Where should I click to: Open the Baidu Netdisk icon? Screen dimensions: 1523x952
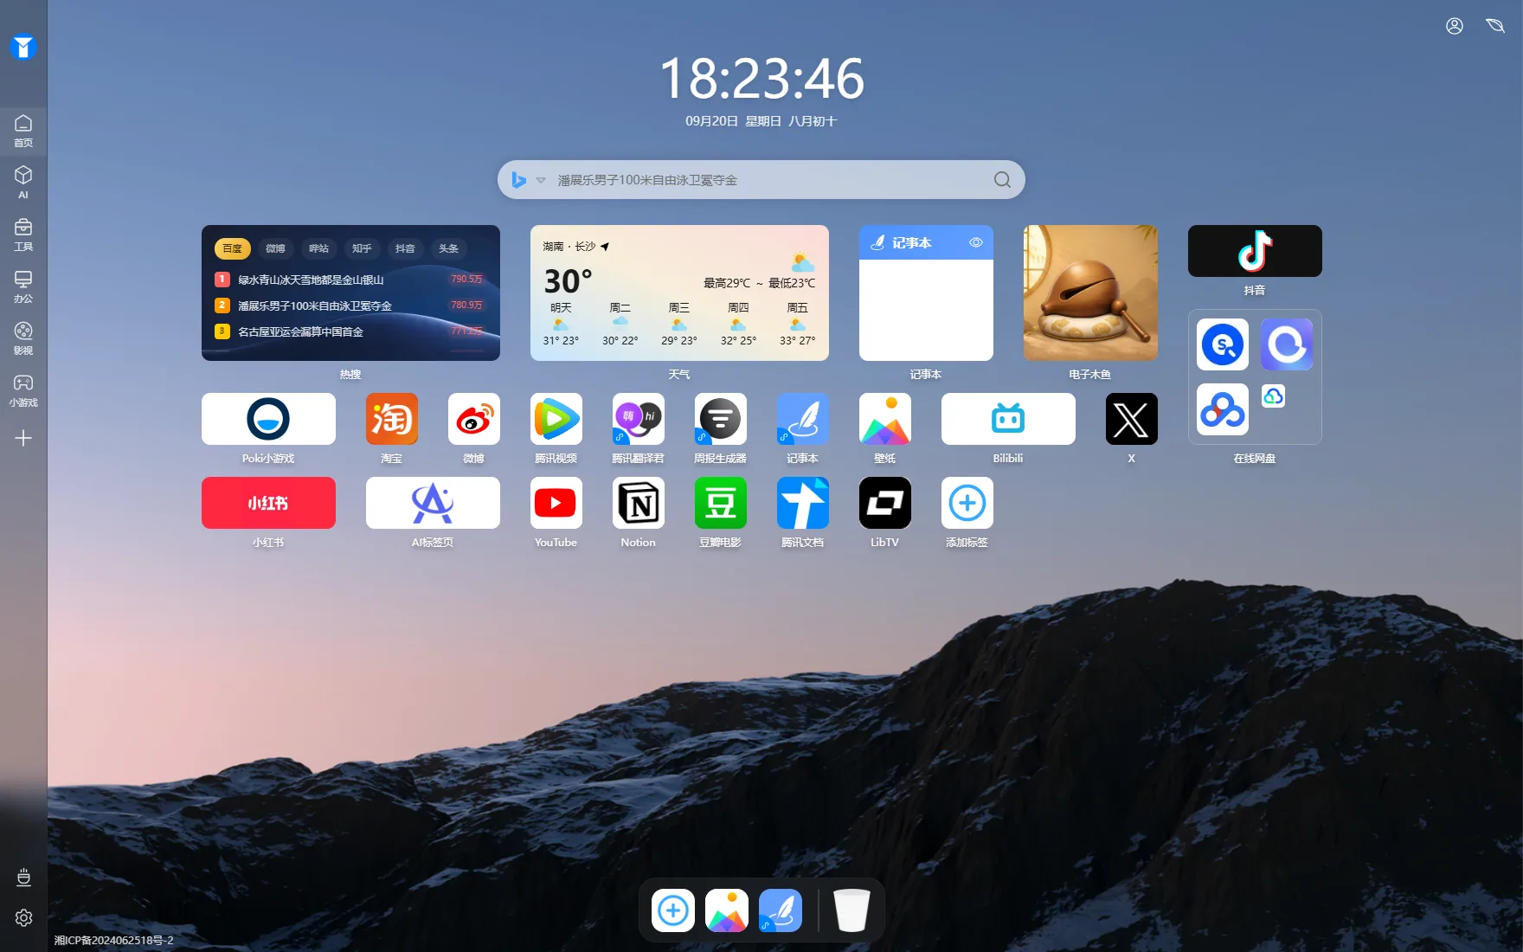[x=1223, y=409]
